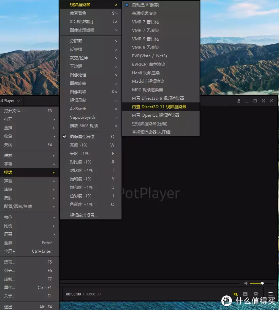Viewport: 279px width, 310px height.
Task: Click the total duration time display
Action: click(x=93, y=294)
